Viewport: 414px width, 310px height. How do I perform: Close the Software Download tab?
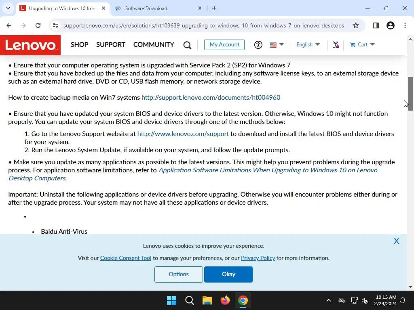(200, 8)
